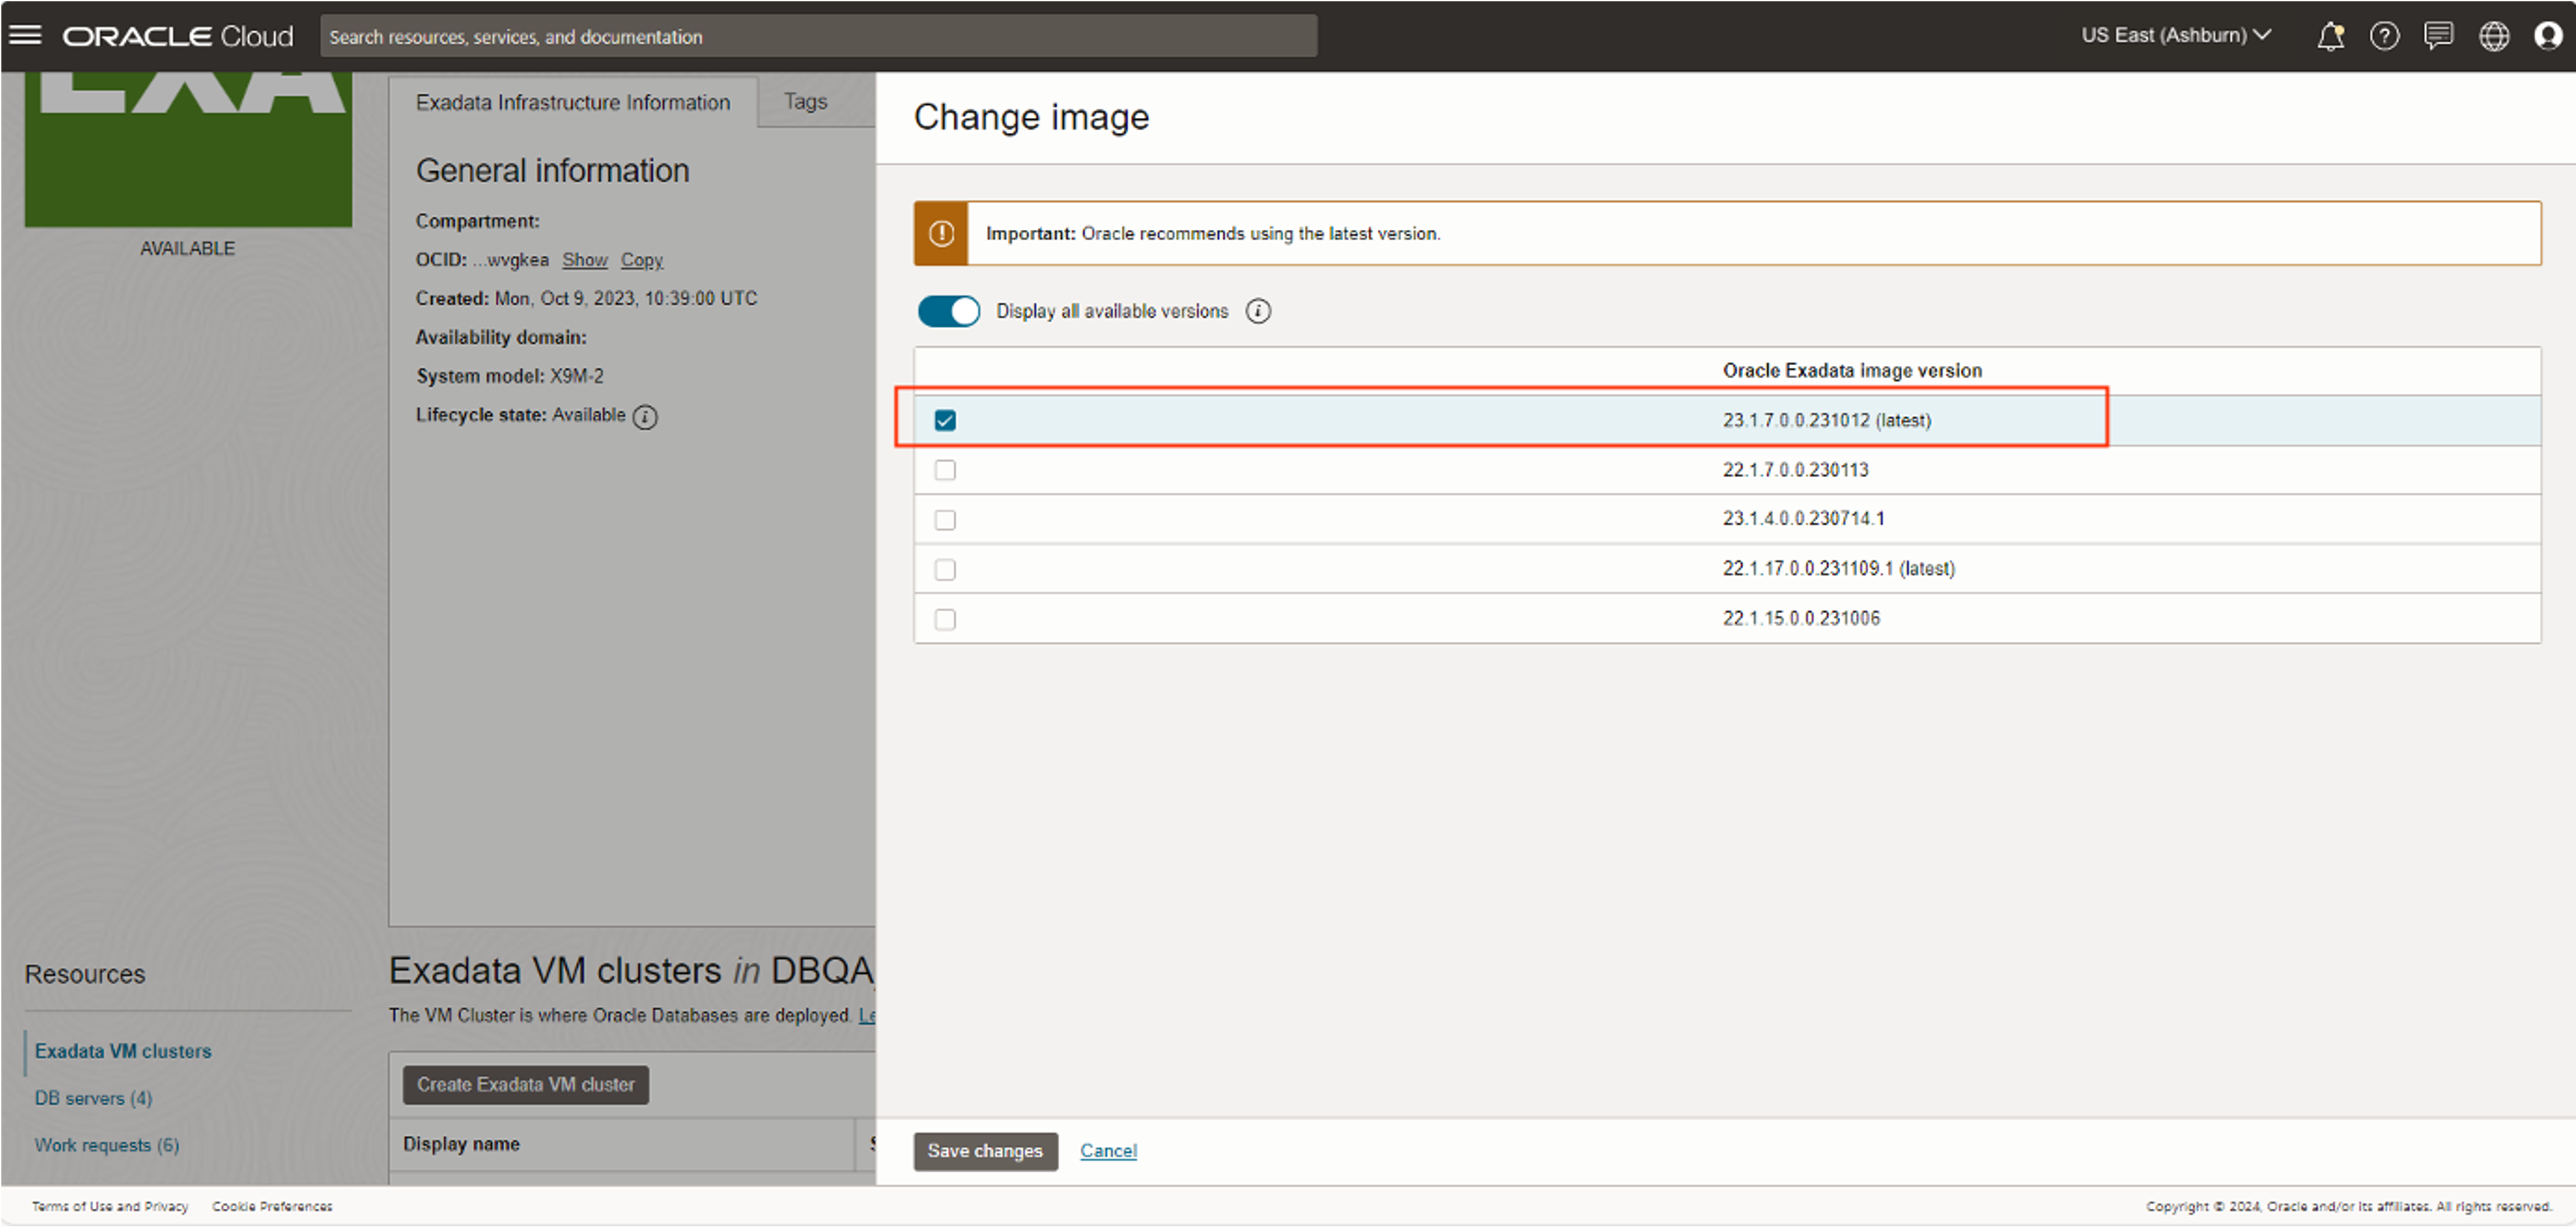Screen dimensions: 2576x1227
Task: Check the 22.1.15.0.0.231006 checkbox
Action: tap(945, 619)
